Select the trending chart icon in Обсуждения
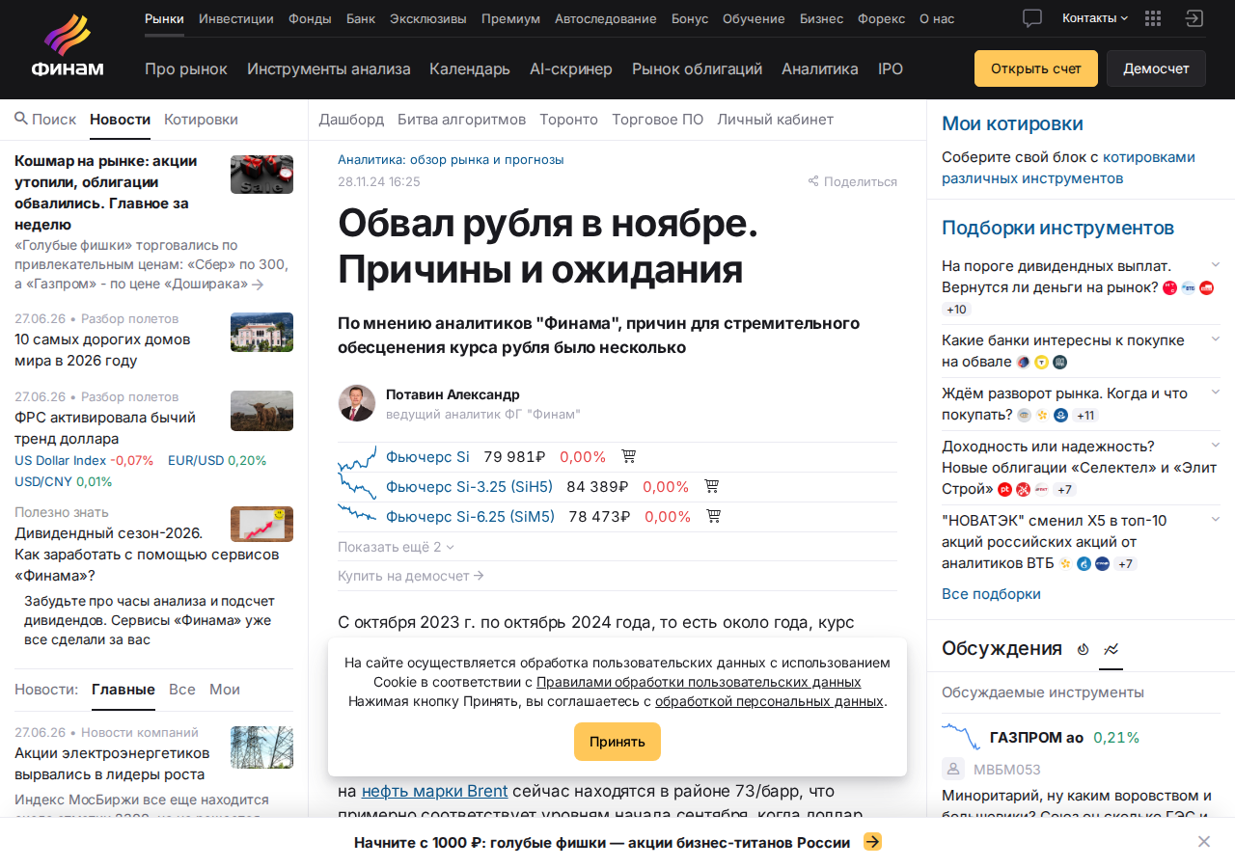Image resolution: width=1235 pixels, height=868 pixels. (1111, 649)
